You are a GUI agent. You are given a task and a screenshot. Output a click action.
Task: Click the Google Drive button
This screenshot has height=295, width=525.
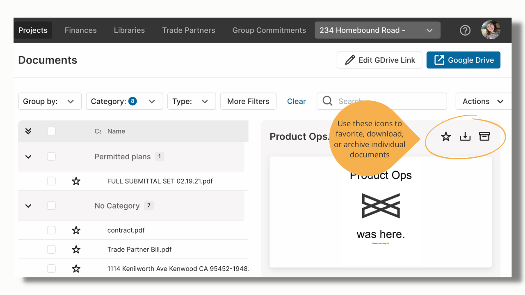point(463,60)
